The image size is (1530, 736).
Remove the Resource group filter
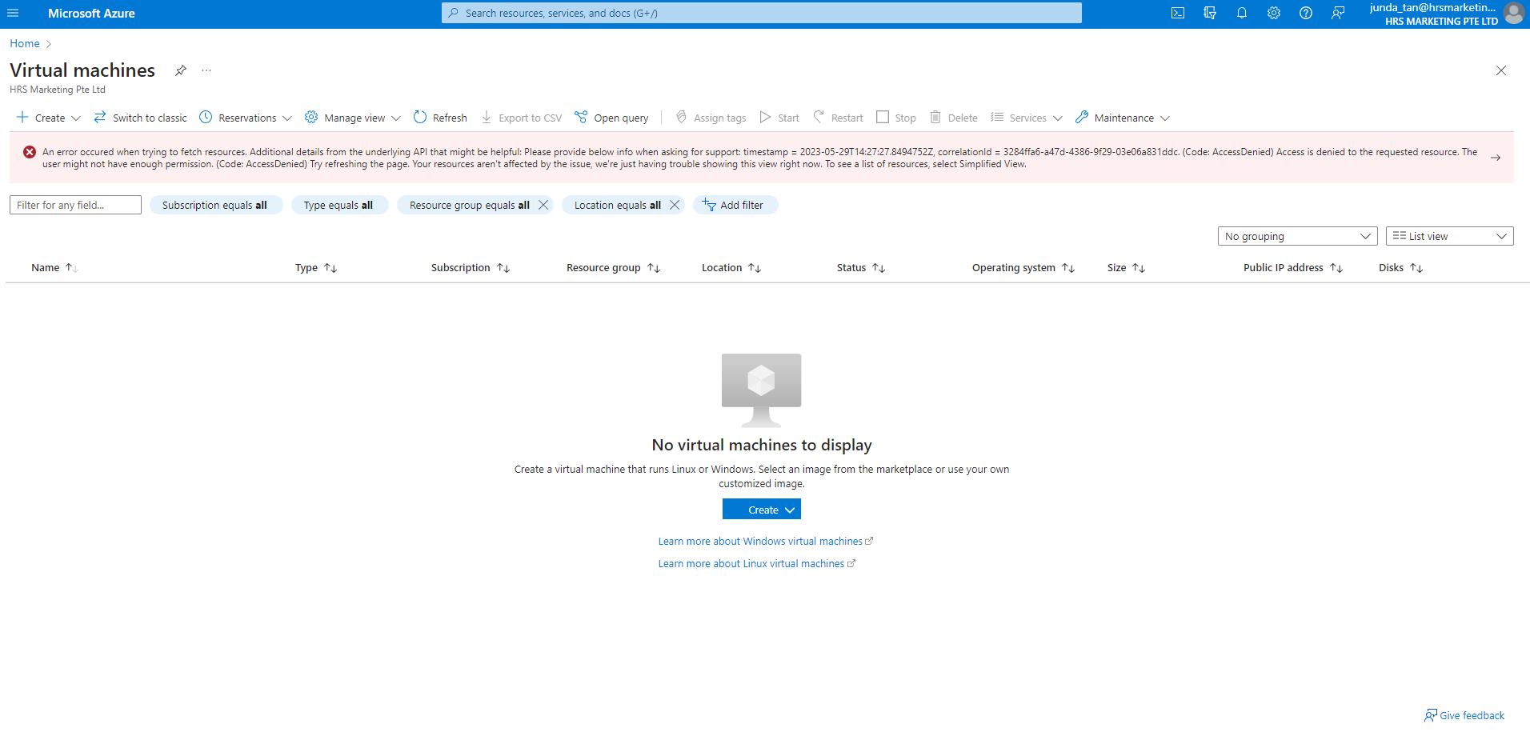click(x=543, y=205)
